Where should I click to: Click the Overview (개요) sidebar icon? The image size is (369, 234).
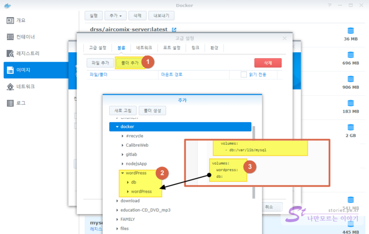(x=10, y=20)
